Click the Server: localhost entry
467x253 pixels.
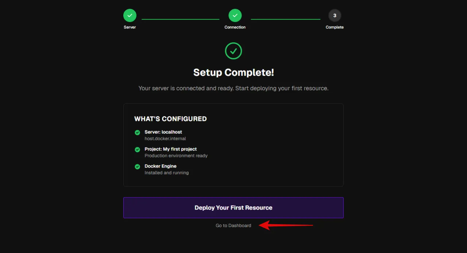(x=163, y=132)
